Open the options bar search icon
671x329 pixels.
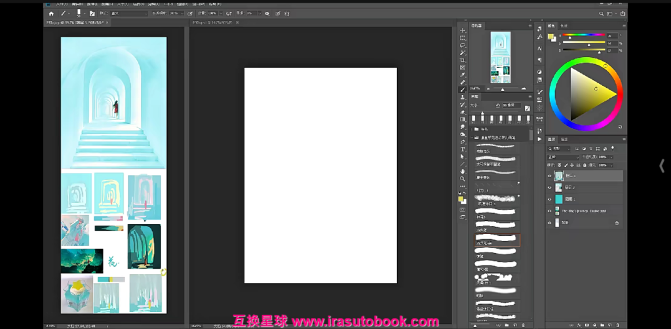[601, 13]
